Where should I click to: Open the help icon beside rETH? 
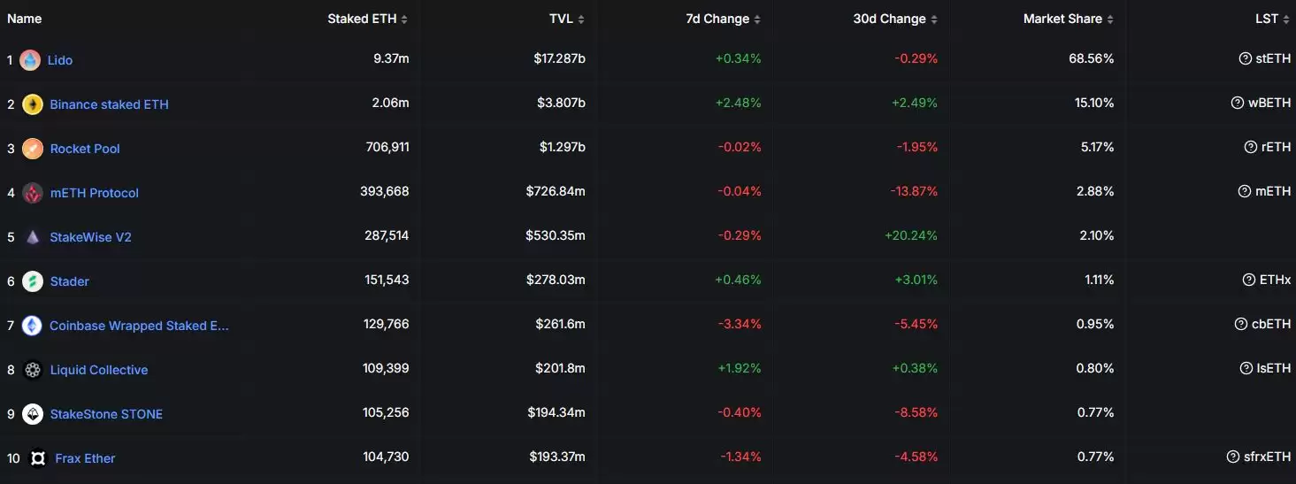click(1251, 147)
